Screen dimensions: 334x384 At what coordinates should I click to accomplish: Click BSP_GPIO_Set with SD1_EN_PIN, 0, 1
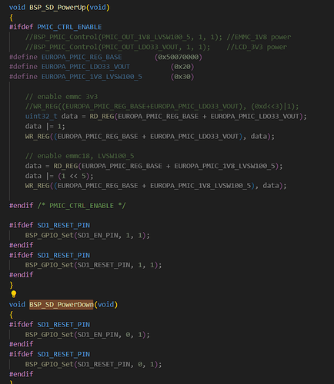pyautogui.click(x=88, y=335)
